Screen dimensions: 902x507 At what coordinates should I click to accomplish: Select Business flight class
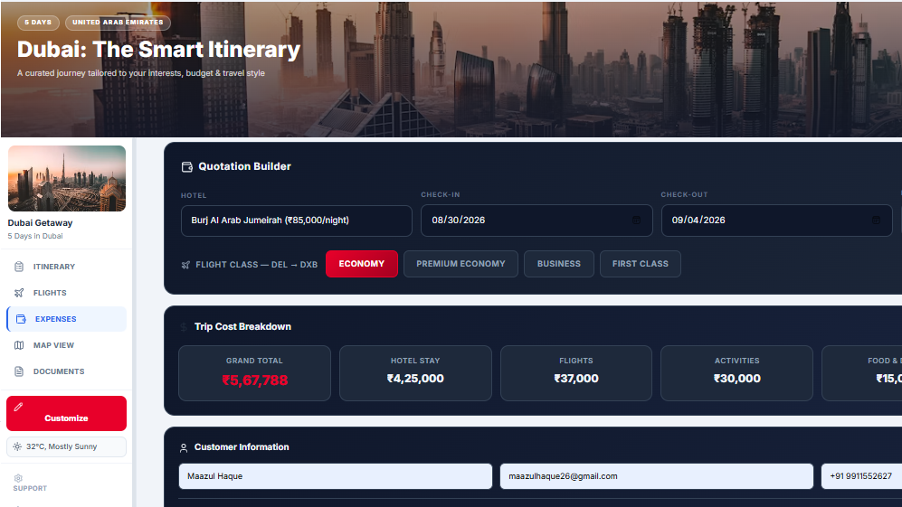tap(558, 264)
